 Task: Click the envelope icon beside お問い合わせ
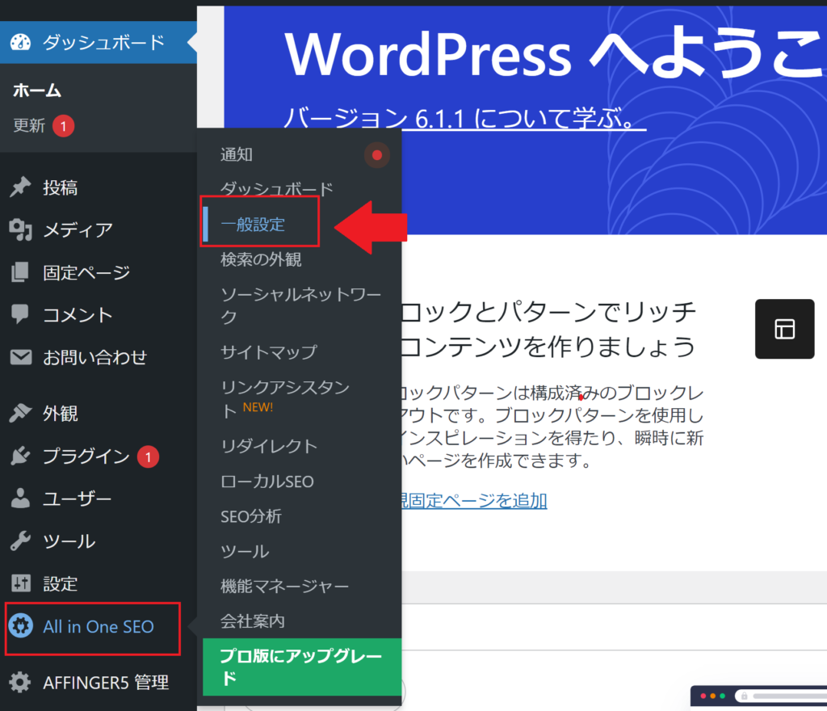[20, 357]
